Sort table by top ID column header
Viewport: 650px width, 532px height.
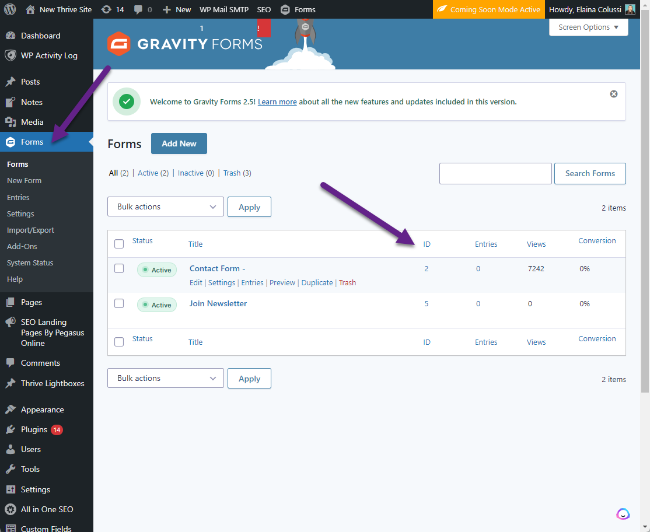pyautogui.click(x=427, y=244)
